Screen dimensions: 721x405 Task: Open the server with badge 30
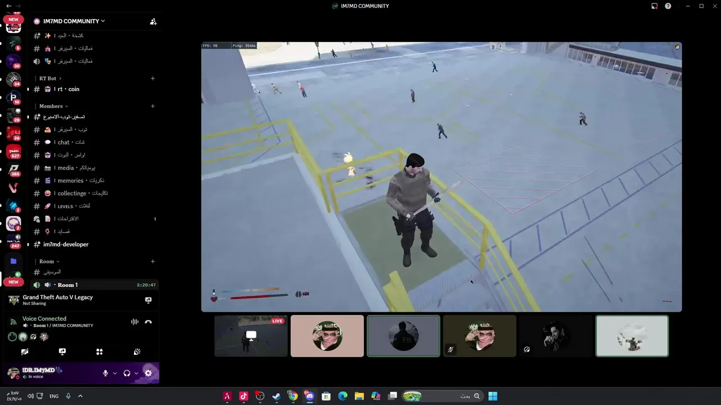[x=14, y=61]
